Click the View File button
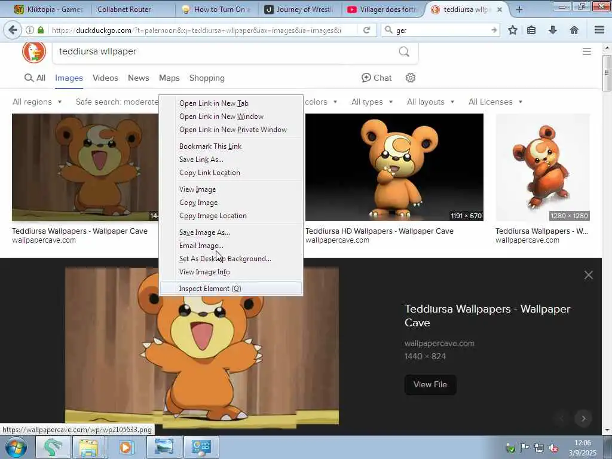The height and width of the screenshot is (459, 612). pyautogui.click(x=430, y=384)
